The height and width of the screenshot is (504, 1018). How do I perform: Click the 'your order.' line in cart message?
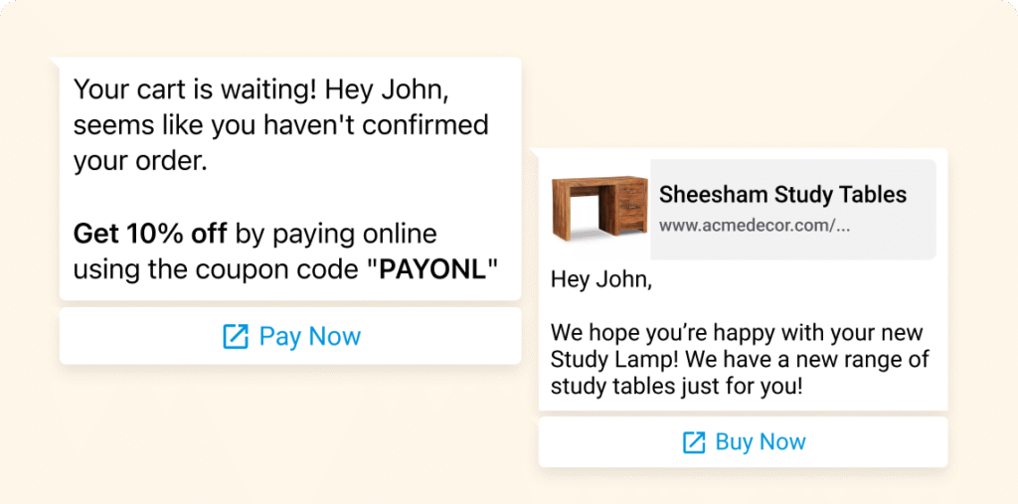[140, 161]
